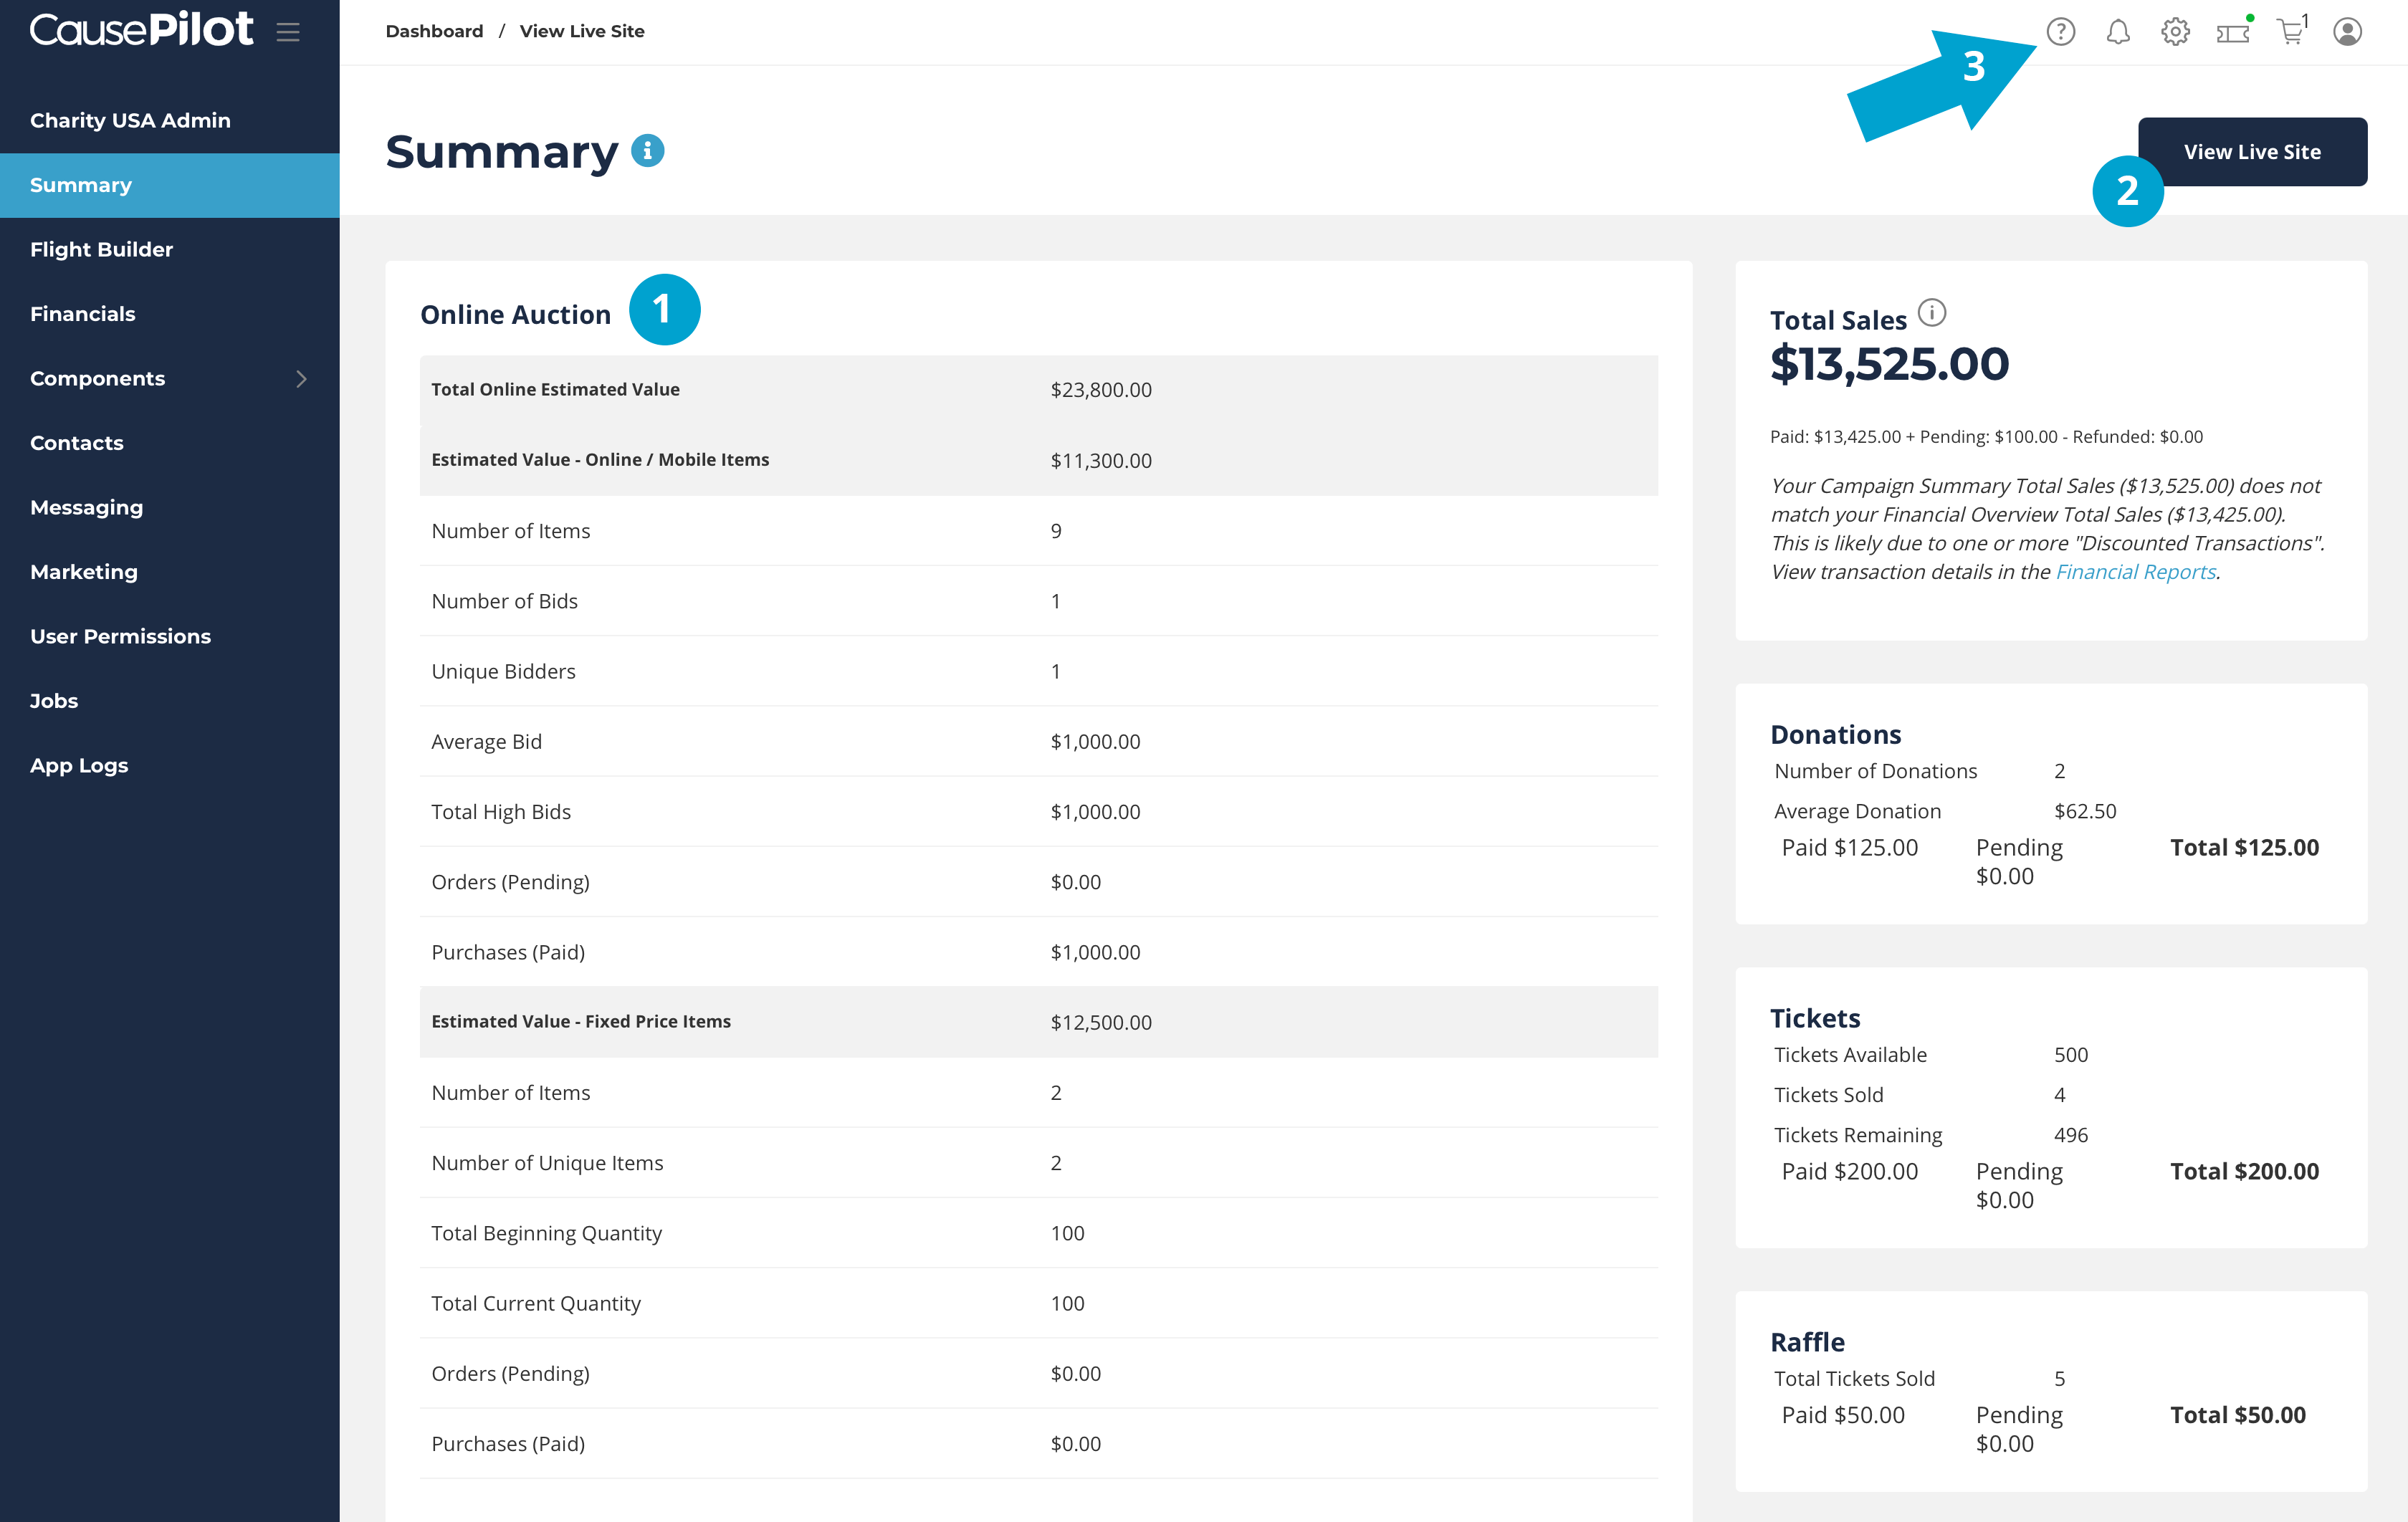Follow the Financial Reports link
2408x1522 pixels.
pyautogui.click(x=2135, y=572)
